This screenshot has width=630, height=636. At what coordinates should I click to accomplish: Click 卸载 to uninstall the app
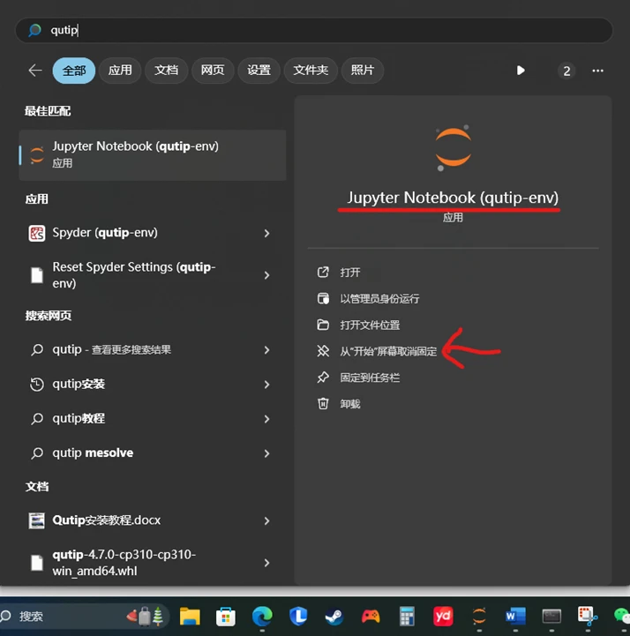tap(339, 404)
